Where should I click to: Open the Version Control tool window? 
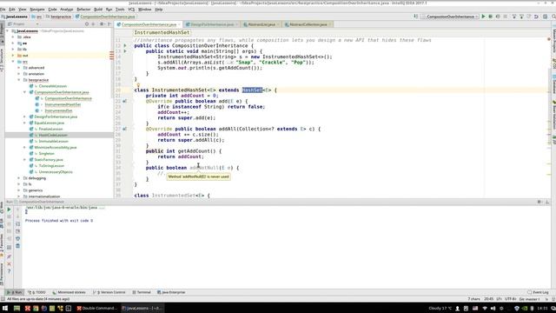point(109,292)
